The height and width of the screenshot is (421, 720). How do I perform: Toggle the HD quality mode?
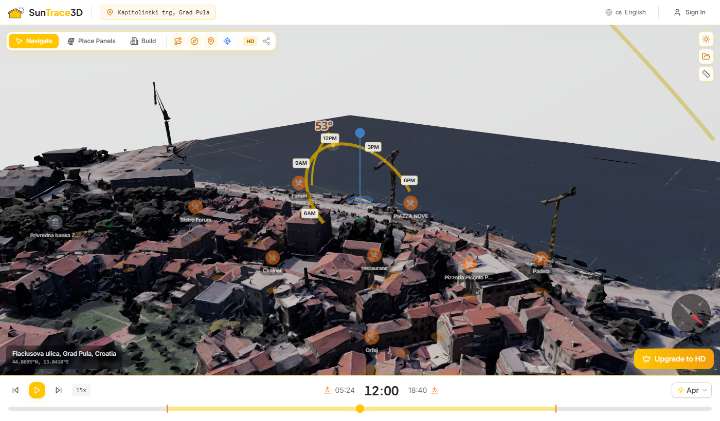point(250,41)
